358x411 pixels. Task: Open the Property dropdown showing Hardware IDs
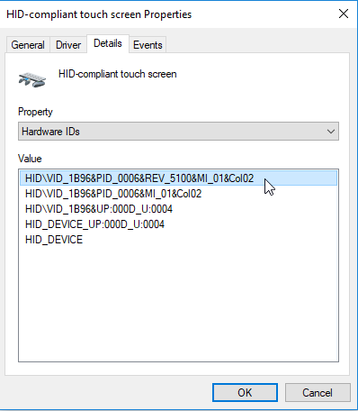pos(178,132)
